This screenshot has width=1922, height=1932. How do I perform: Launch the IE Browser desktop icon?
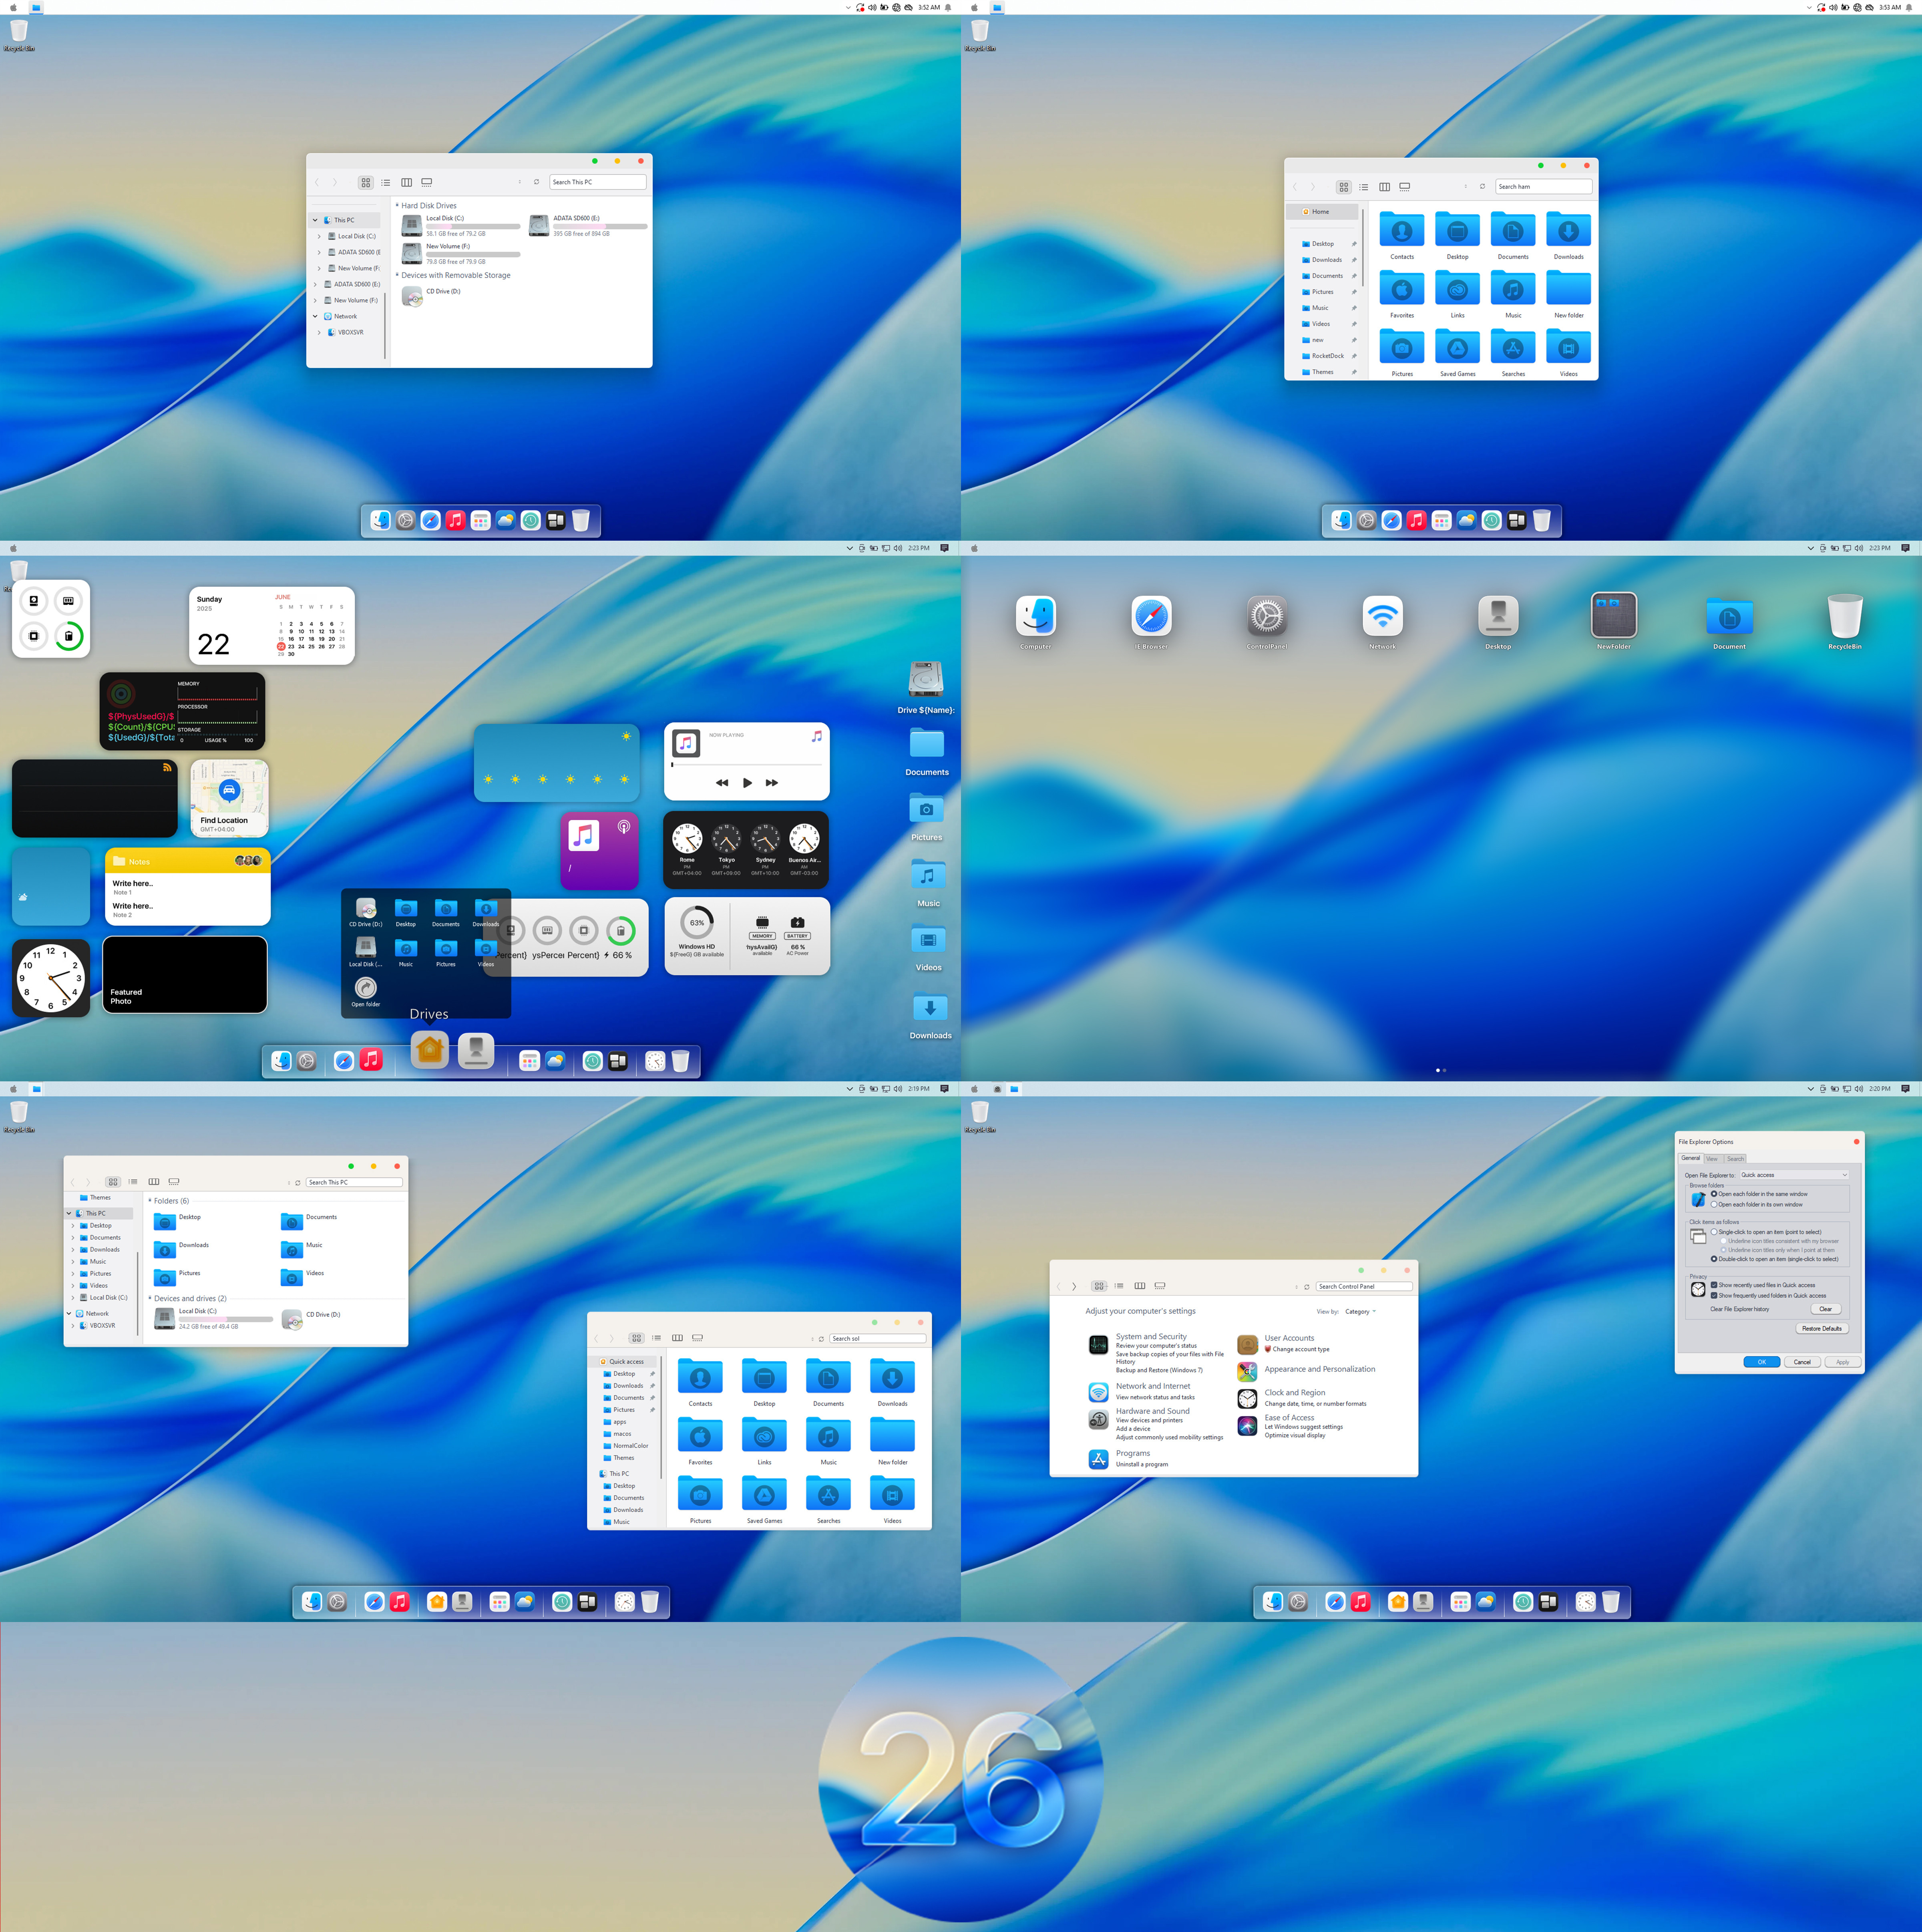[x=1151, y=615]
